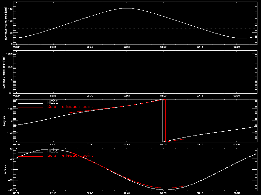Image resolution: width=261 pixels, height=195 pixels.
Task: Click the 'Latitude' y-axis title
Action: 5,169
